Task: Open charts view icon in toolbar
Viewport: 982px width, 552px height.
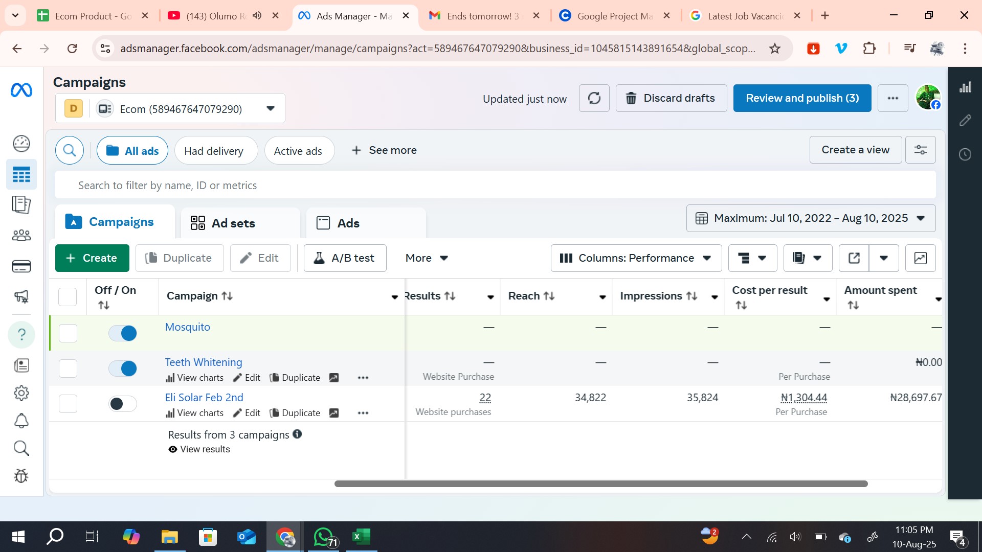Action: pos(920,258)
